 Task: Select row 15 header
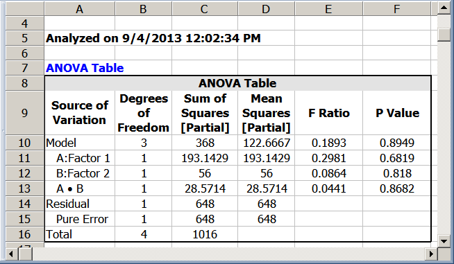(24, 219)
